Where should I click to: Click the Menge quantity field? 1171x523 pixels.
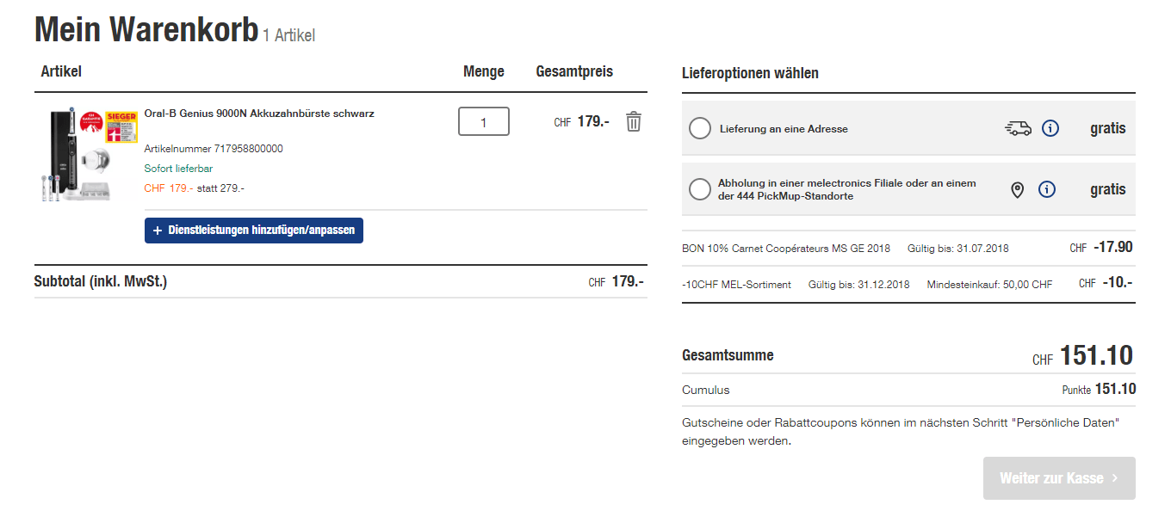tap(483, 121)
